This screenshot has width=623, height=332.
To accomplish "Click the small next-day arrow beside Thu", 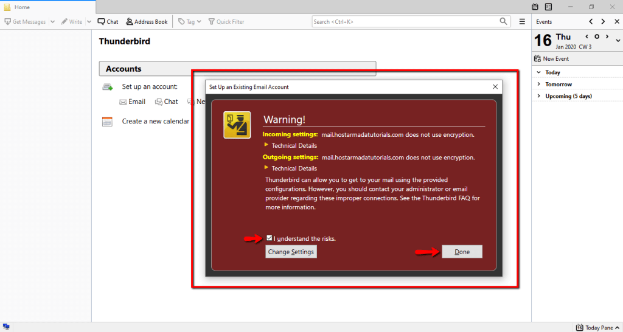I will point(607,36).
